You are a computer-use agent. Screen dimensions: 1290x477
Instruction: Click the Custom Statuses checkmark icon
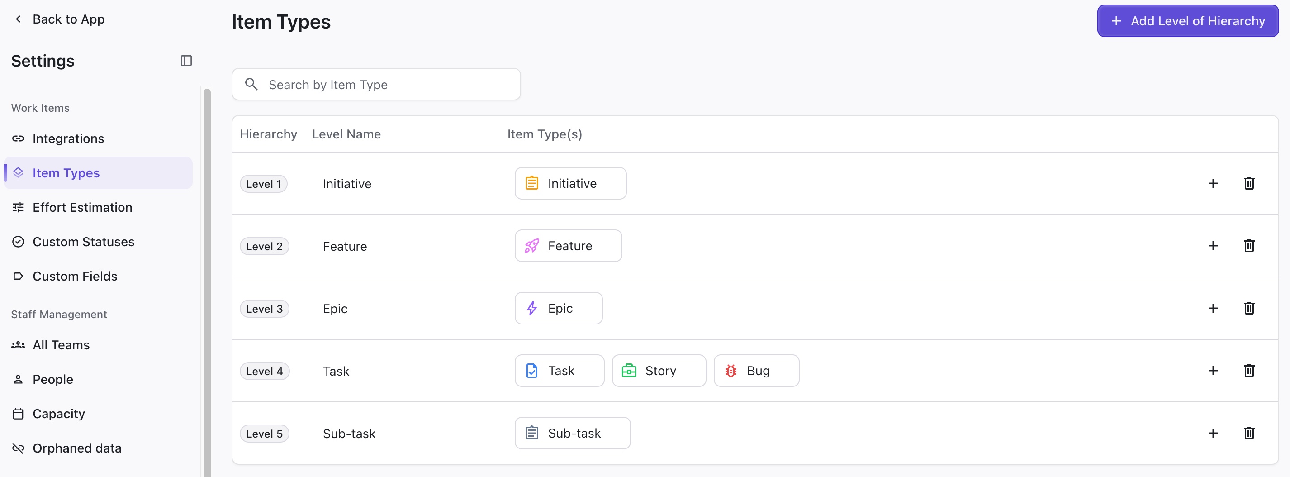click(18, 242)
